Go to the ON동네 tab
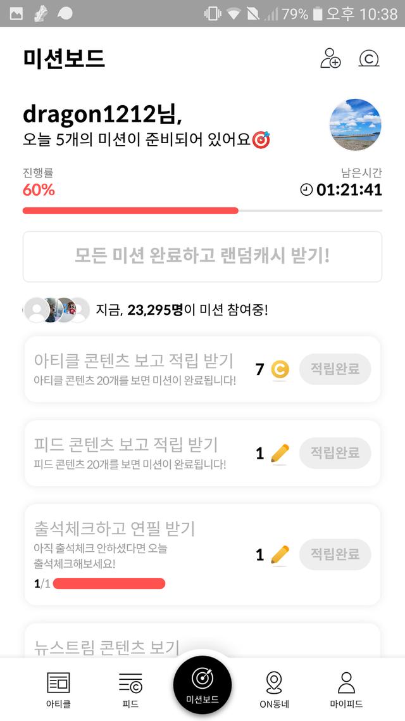The height and width of the screenshot is (721, 405). coord(274,690)
